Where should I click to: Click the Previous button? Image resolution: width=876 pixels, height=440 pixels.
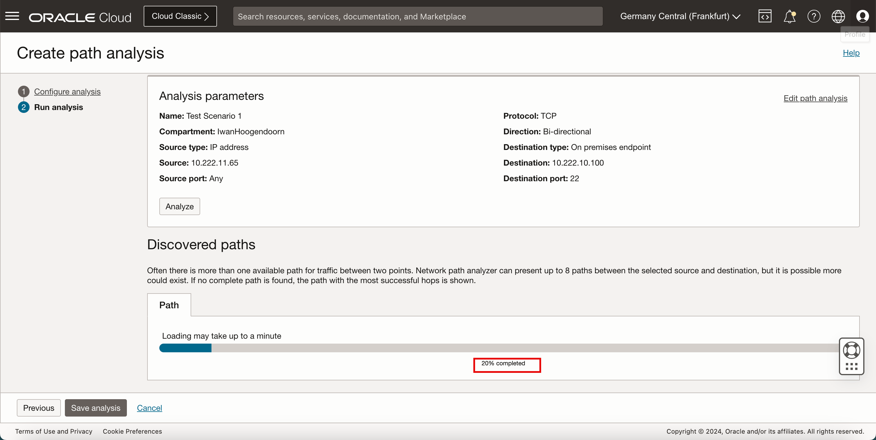pyautogui.click(x=39, y=408)
